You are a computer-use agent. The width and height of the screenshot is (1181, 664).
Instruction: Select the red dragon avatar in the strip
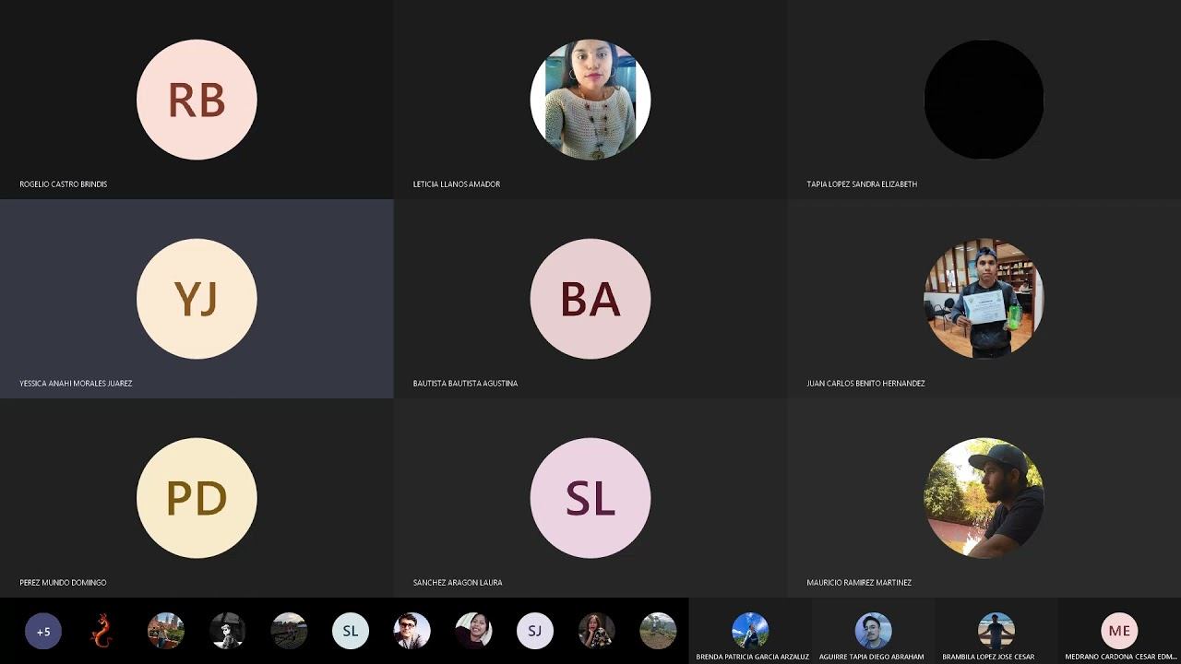(103, 631)
